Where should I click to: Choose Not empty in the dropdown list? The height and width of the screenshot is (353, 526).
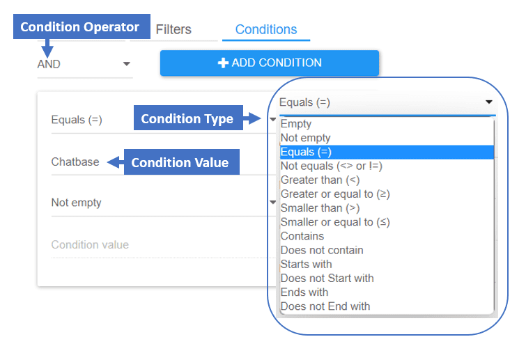click(x=387, y=138)
